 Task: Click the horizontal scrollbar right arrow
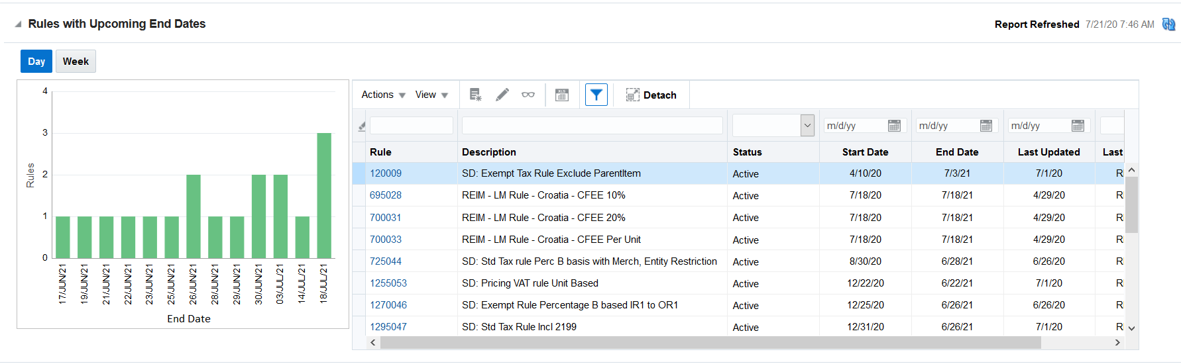pos(1117,343)
